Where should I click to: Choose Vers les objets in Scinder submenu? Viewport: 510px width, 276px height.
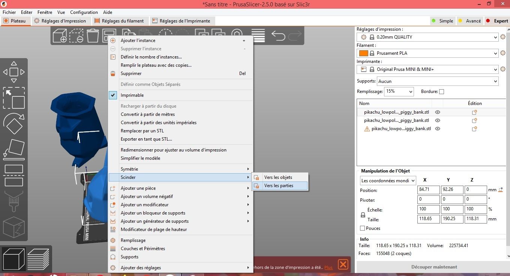[280, 177]
